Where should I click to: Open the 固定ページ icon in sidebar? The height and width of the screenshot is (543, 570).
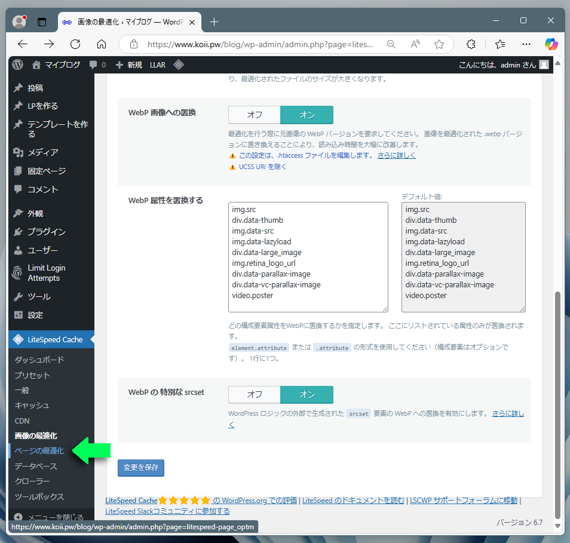[x=18, y=171]
